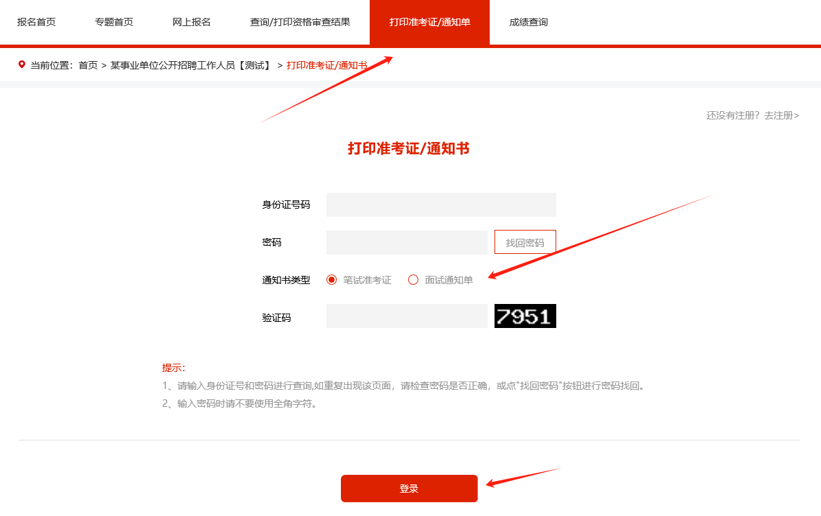Open the 报名首页 tab
Image resolution: width=821 pixels, height=516 pixels.
(x=36, y=22)
